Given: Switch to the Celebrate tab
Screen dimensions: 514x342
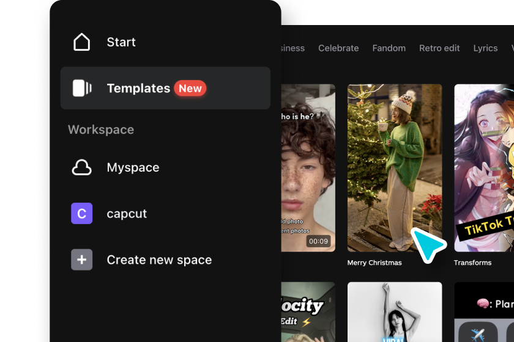Looking at the screenshot, I should click(x=338, y=48).
